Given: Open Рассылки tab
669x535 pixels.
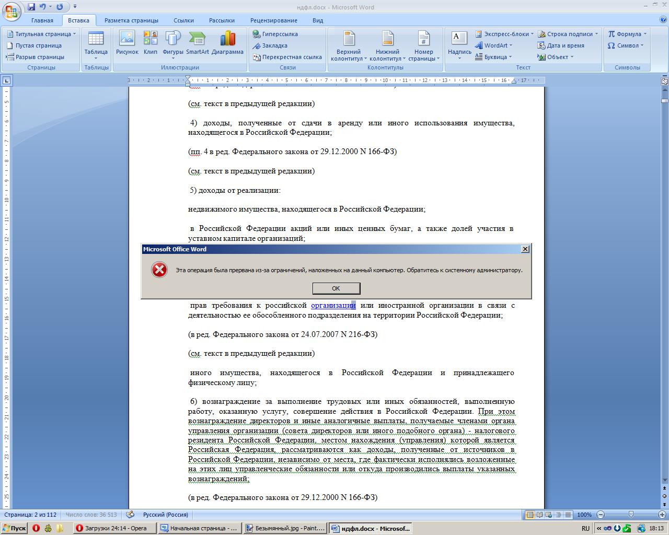Looking at the screenshot, I should click(222, 20).
